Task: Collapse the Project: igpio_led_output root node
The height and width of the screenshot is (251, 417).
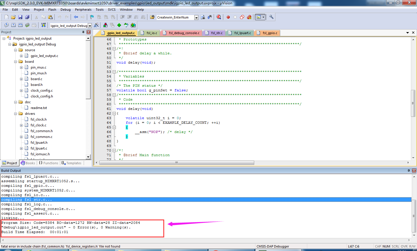Action: 4,38
